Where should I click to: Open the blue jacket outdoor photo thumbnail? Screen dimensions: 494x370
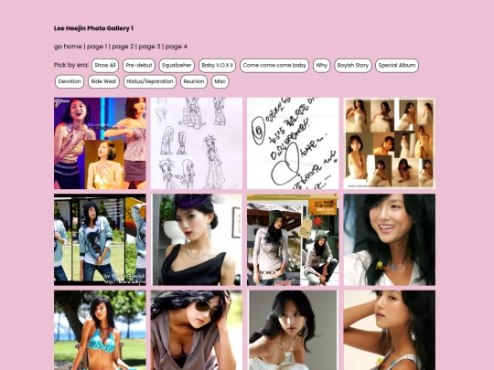click(100, 239)
